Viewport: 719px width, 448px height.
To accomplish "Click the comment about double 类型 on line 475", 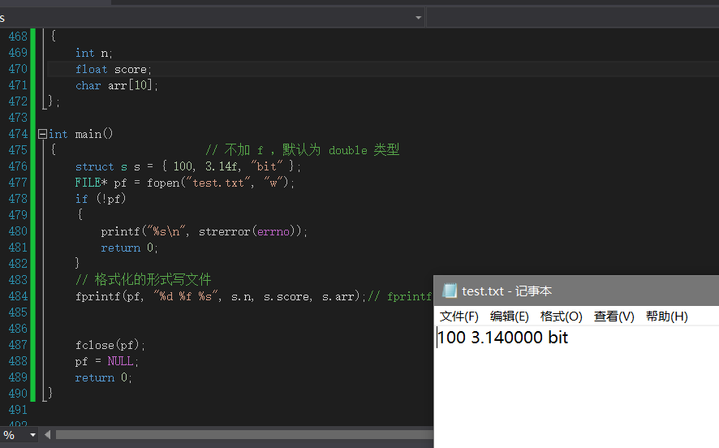I will (302, 150).
